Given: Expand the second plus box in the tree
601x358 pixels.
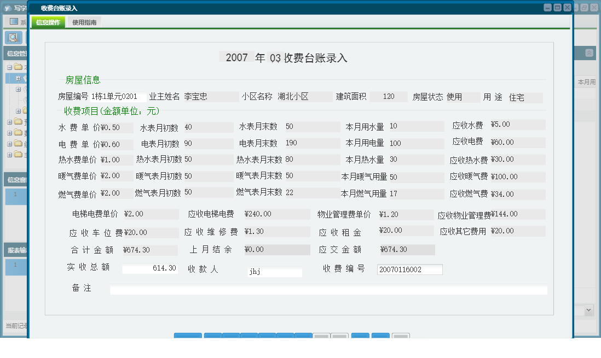Looking at the screenshot, I should 19,89.
